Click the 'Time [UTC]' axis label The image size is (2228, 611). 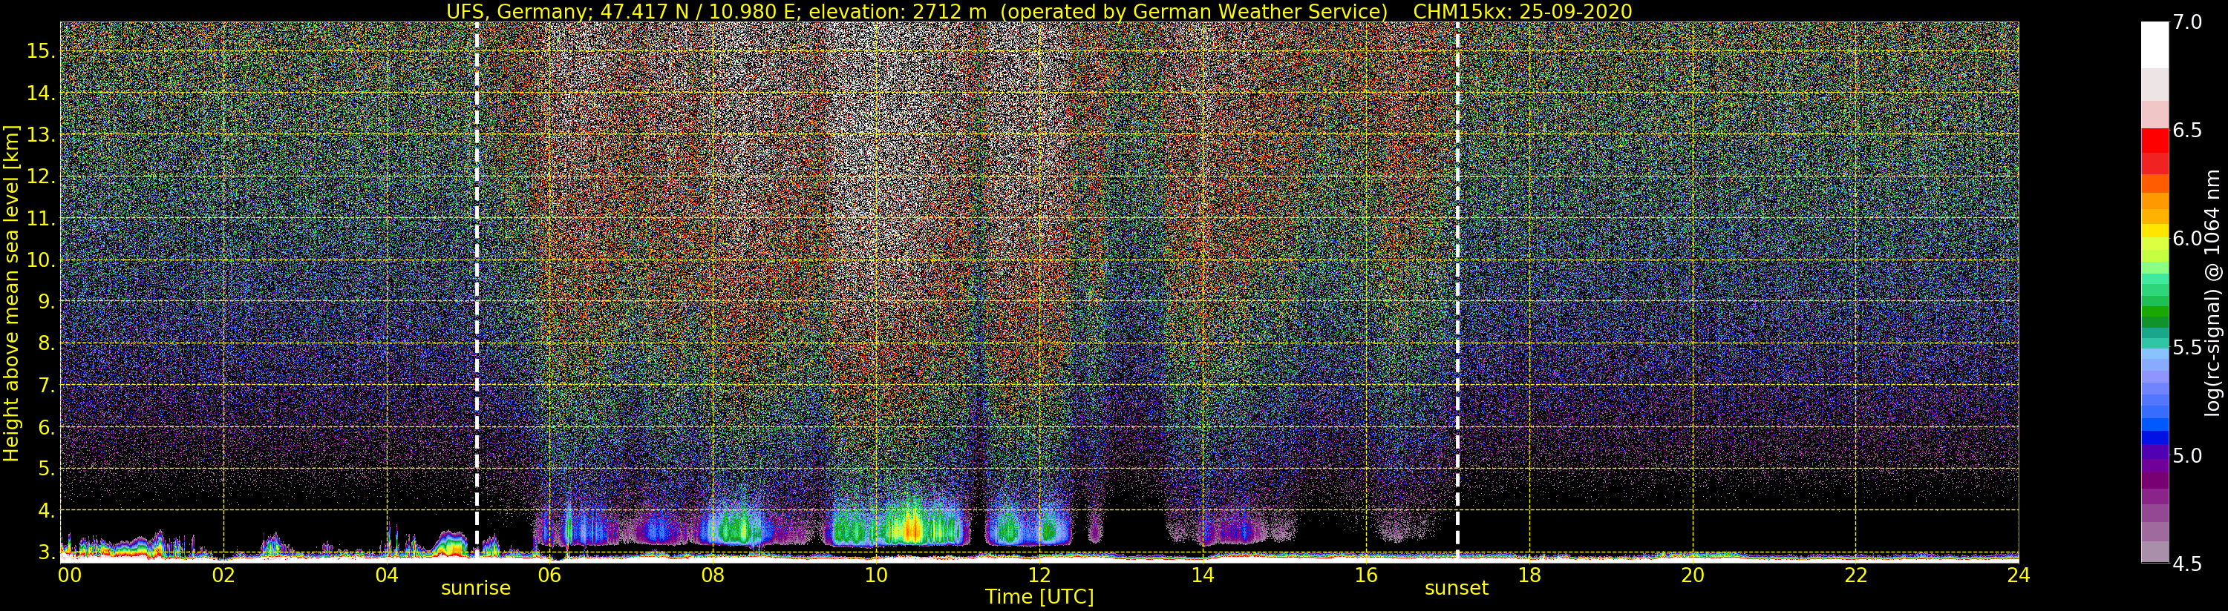(1039, 596)
